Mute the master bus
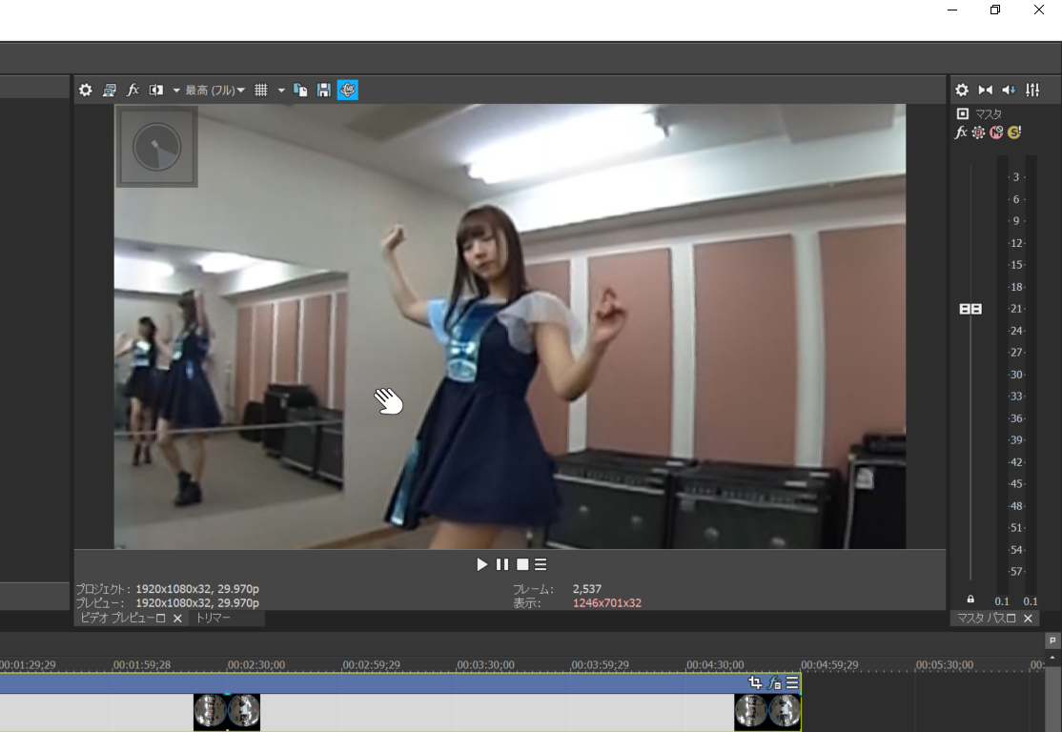The width and height of the screenshot is (1062, 732). [996, 132]
